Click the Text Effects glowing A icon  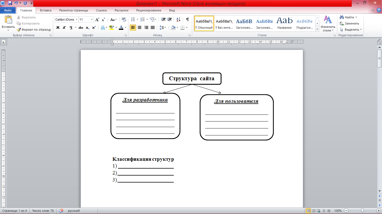pyautogui.click(x=103, y=28)
